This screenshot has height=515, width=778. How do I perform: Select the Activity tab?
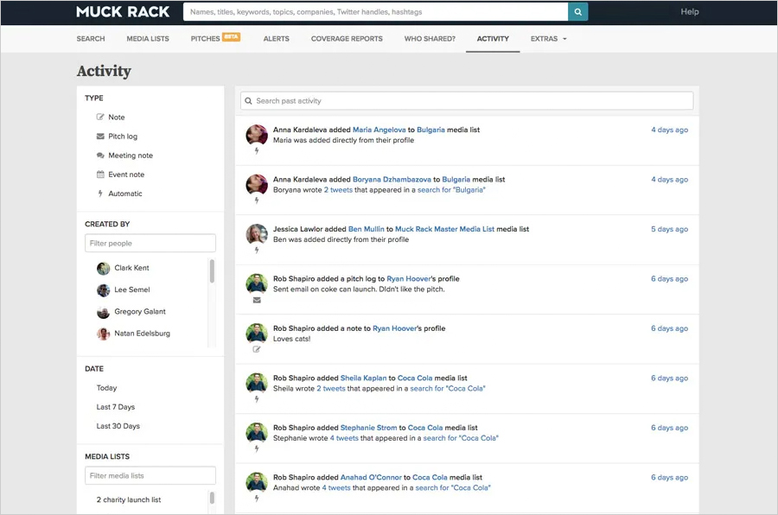[x=493, y=39]
